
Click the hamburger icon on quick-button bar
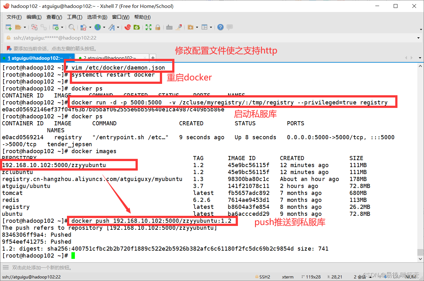[6, 267]
